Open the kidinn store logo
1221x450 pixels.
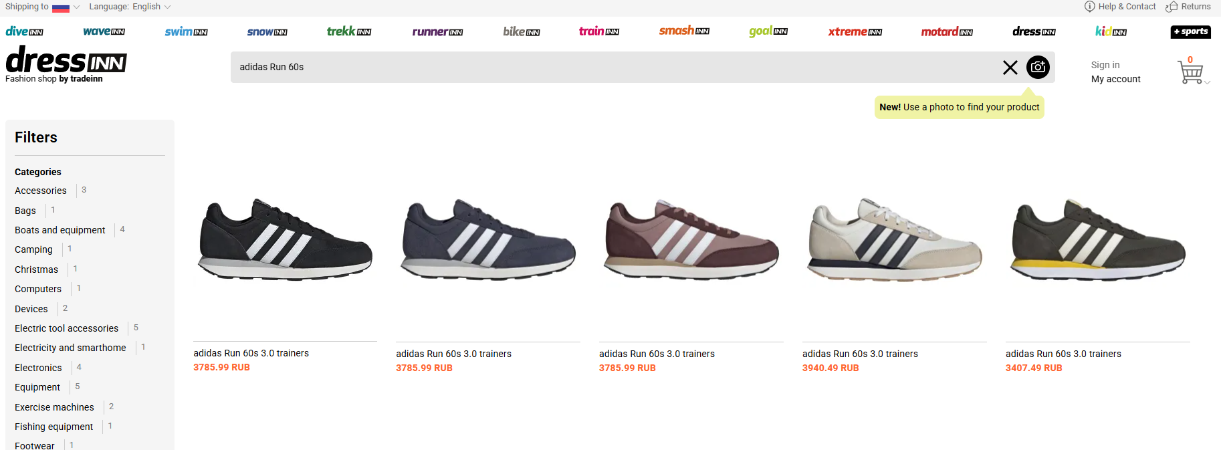[1111, 31]
